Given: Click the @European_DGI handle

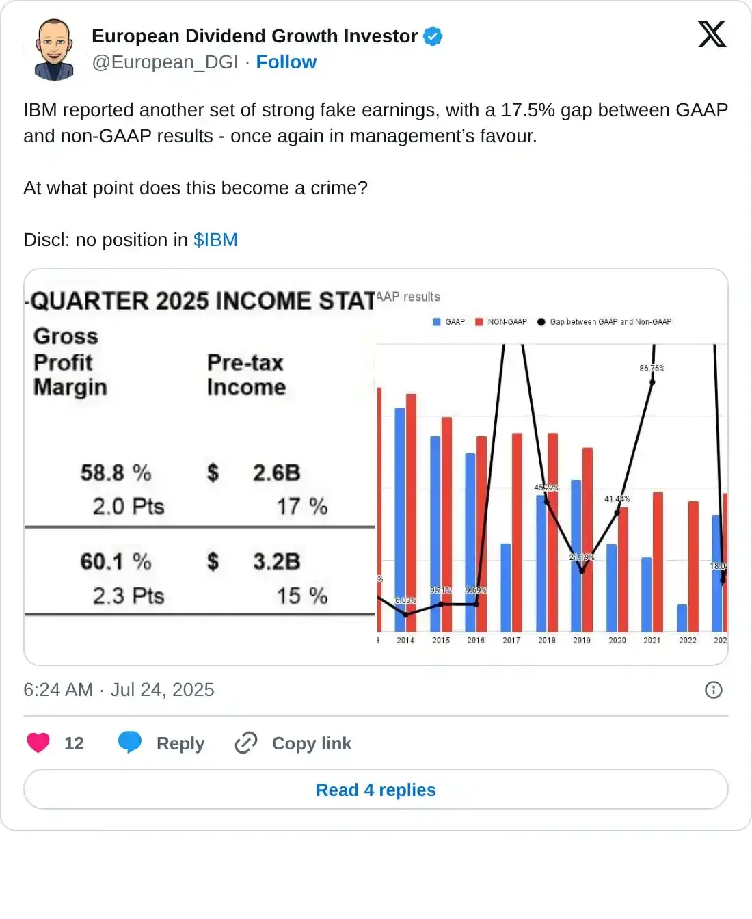Looking at the screenshot, I should point(165,62).
